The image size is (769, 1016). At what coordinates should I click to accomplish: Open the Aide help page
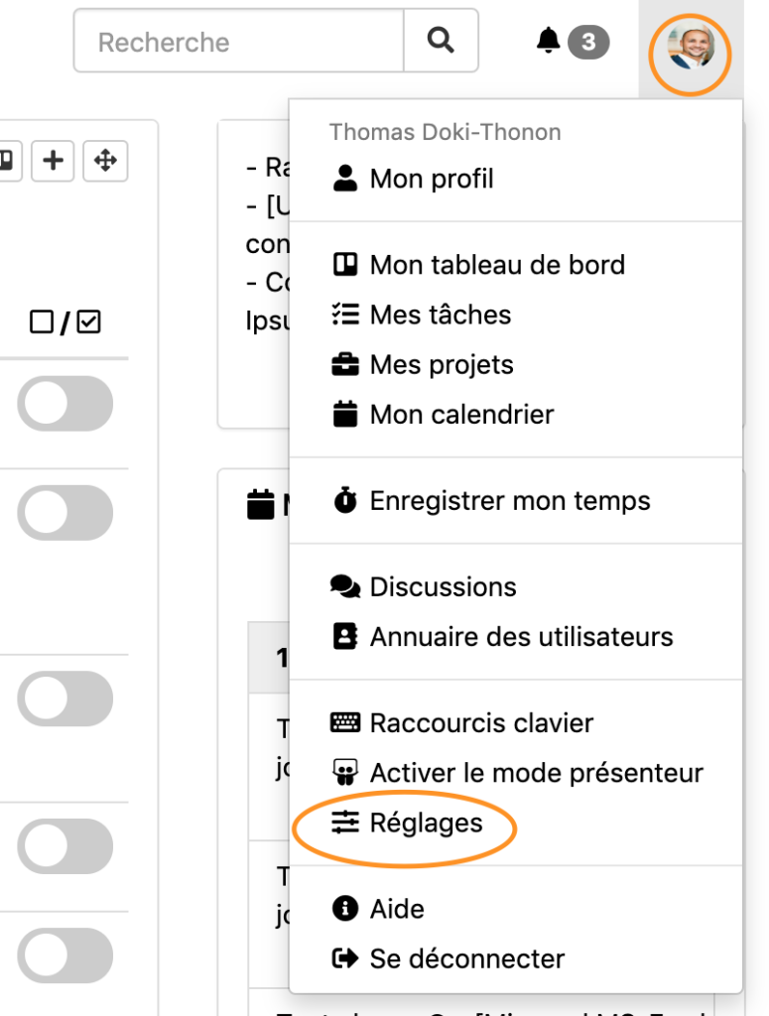tap(396, 909)
